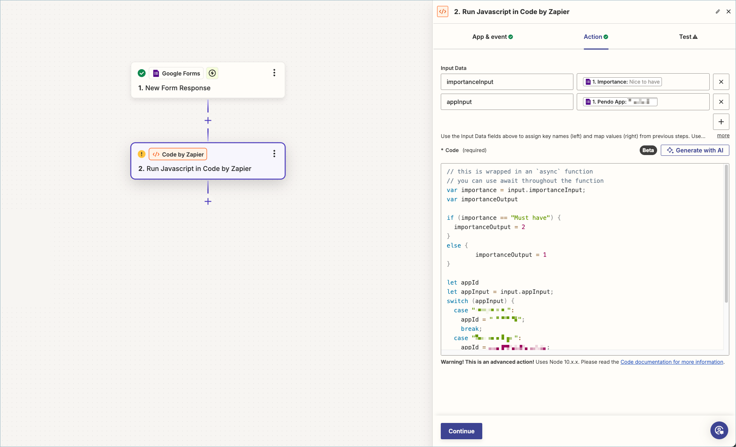Viewport: 736px width, 447px height.
Task: Click the importanceInput key name field
Action: click(507, 82)
